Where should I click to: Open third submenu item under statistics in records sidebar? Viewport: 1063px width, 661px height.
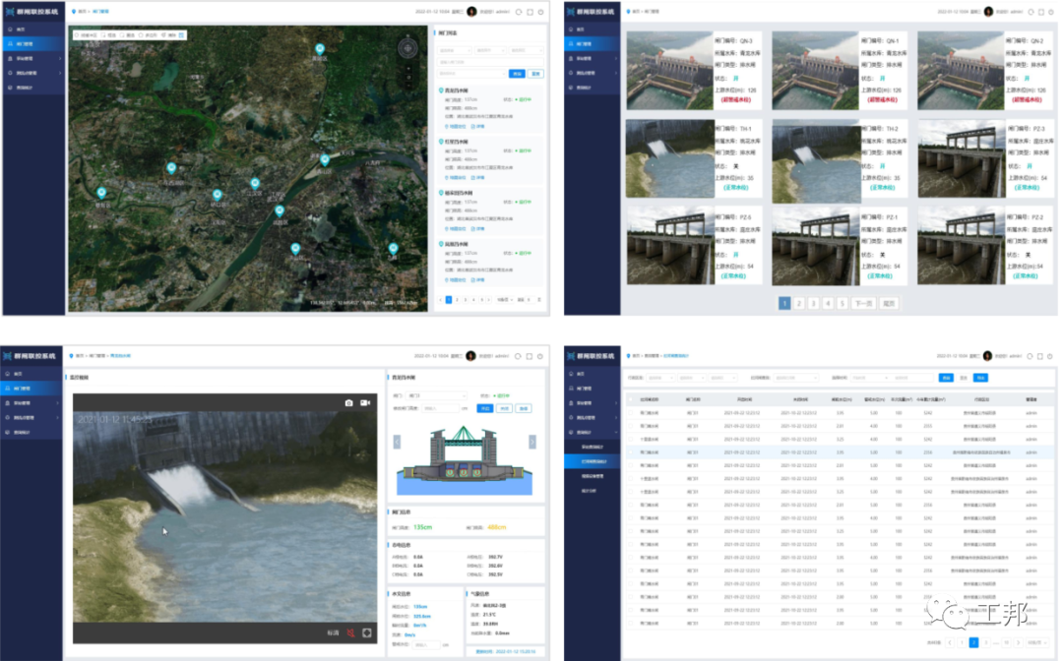(x=592, y=476)
